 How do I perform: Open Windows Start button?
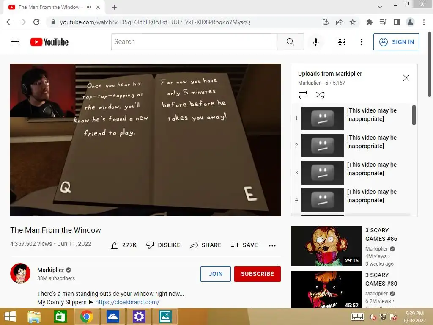pos(10,317)
